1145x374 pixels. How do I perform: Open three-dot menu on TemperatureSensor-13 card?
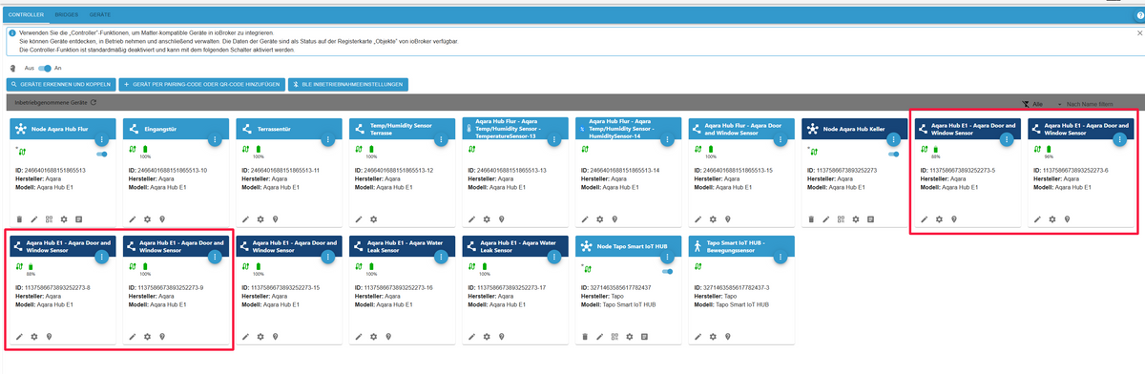[553, 140]
